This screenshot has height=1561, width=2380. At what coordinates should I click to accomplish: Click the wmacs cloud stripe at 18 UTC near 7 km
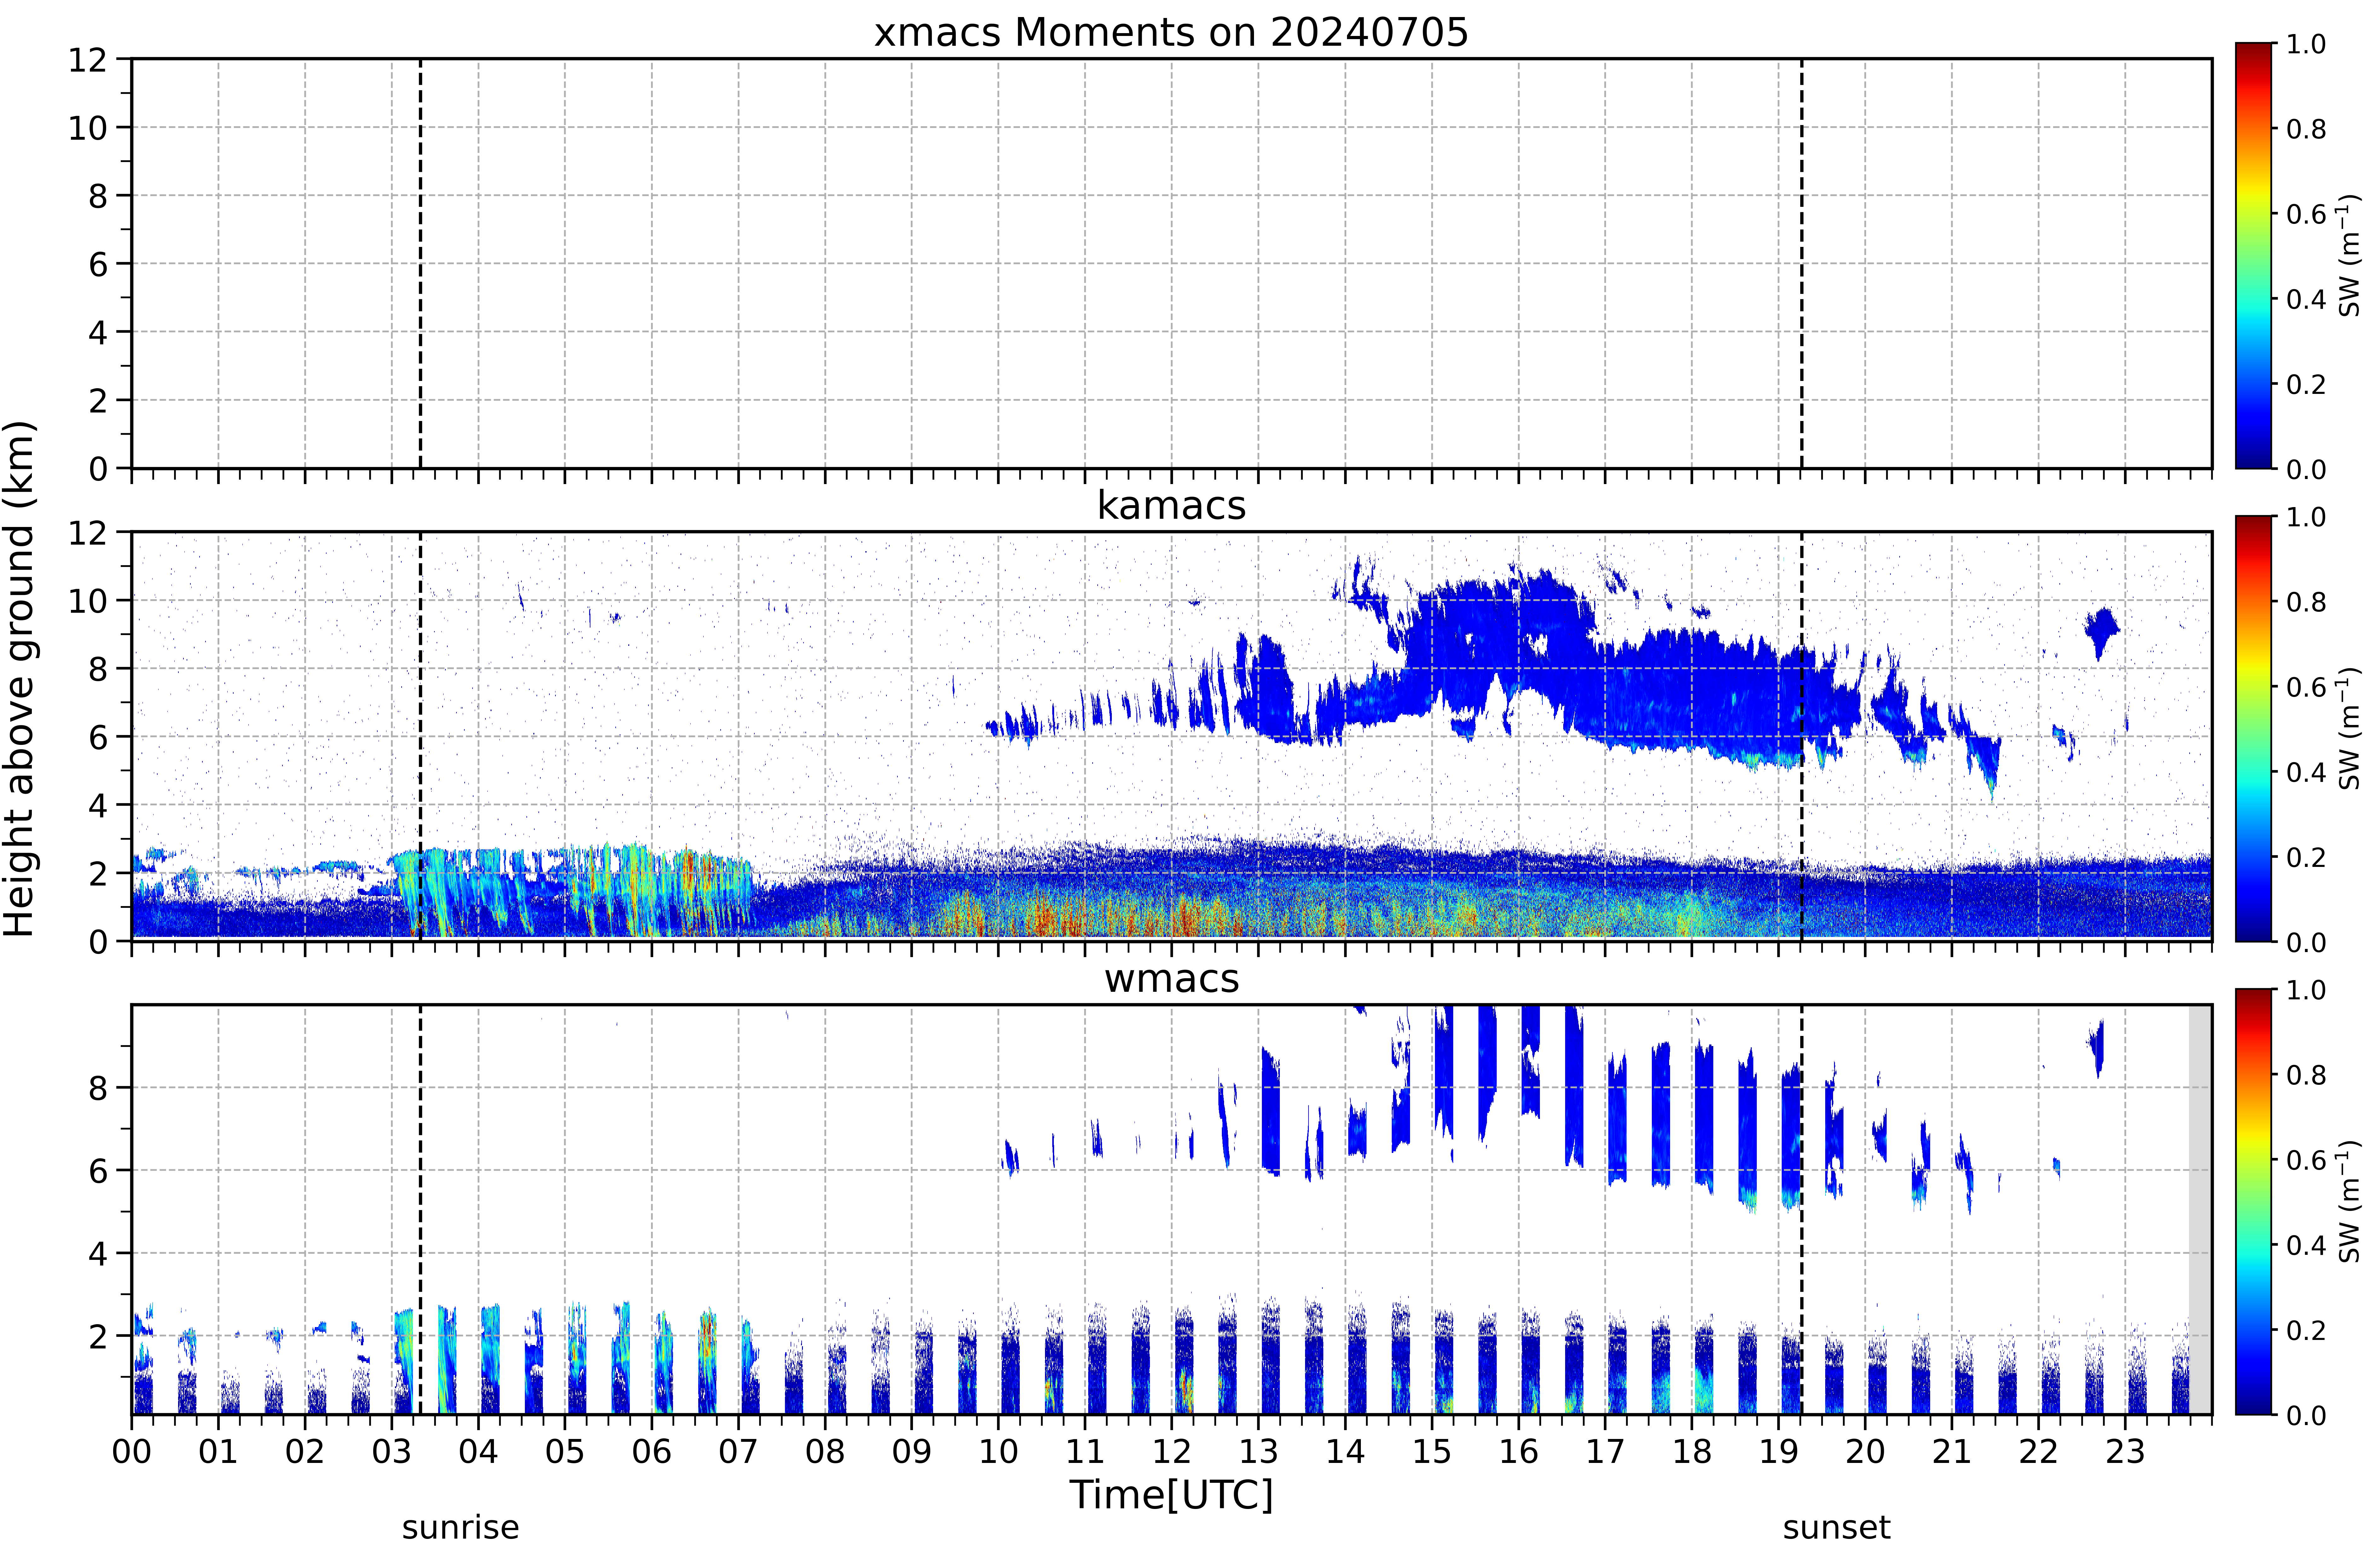click(x=1704, y=1116)
